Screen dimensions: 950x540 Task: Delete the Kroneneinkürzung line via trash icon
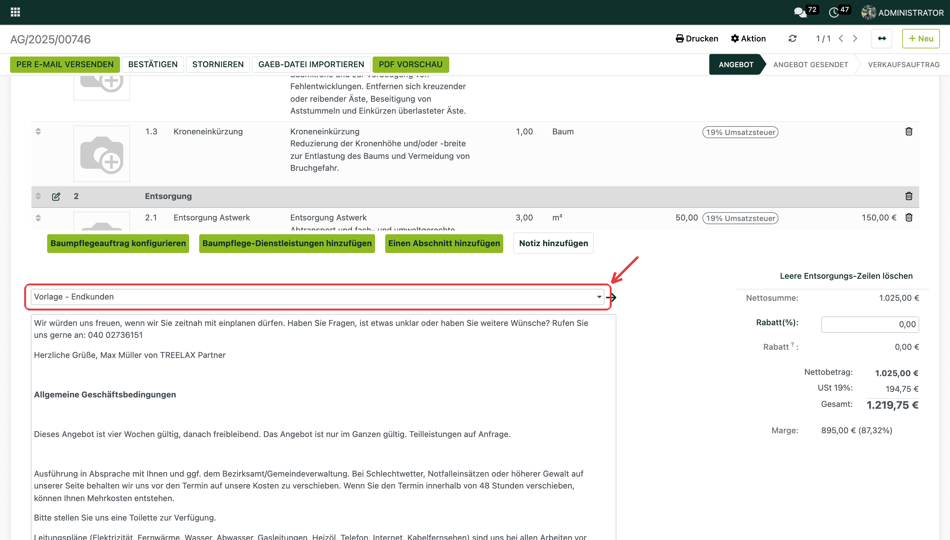(x=909, y=131)
